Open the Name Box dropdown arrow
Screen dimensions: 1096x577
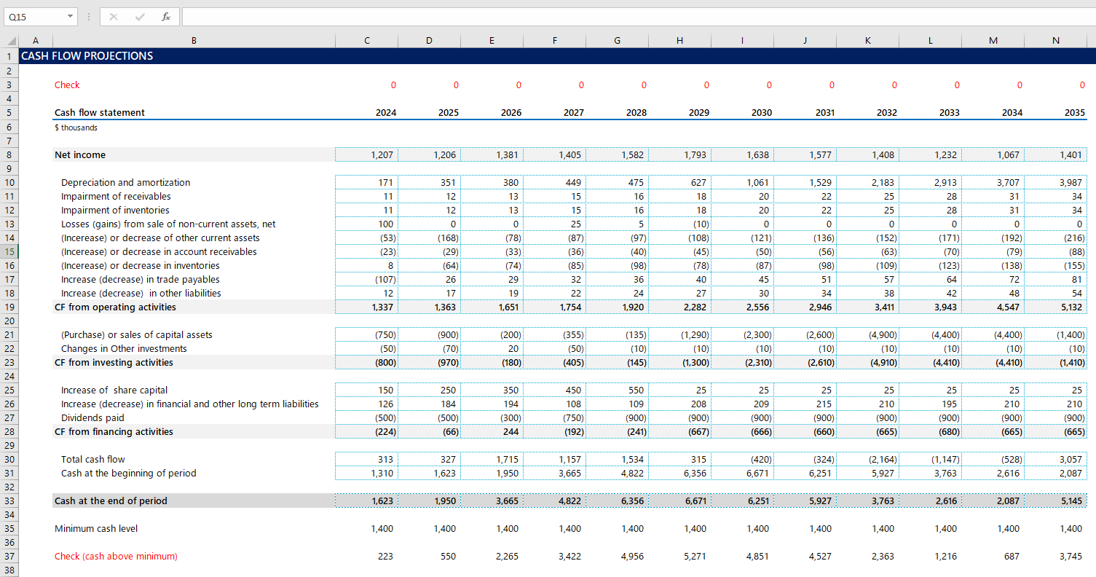[x=70, y=17]
